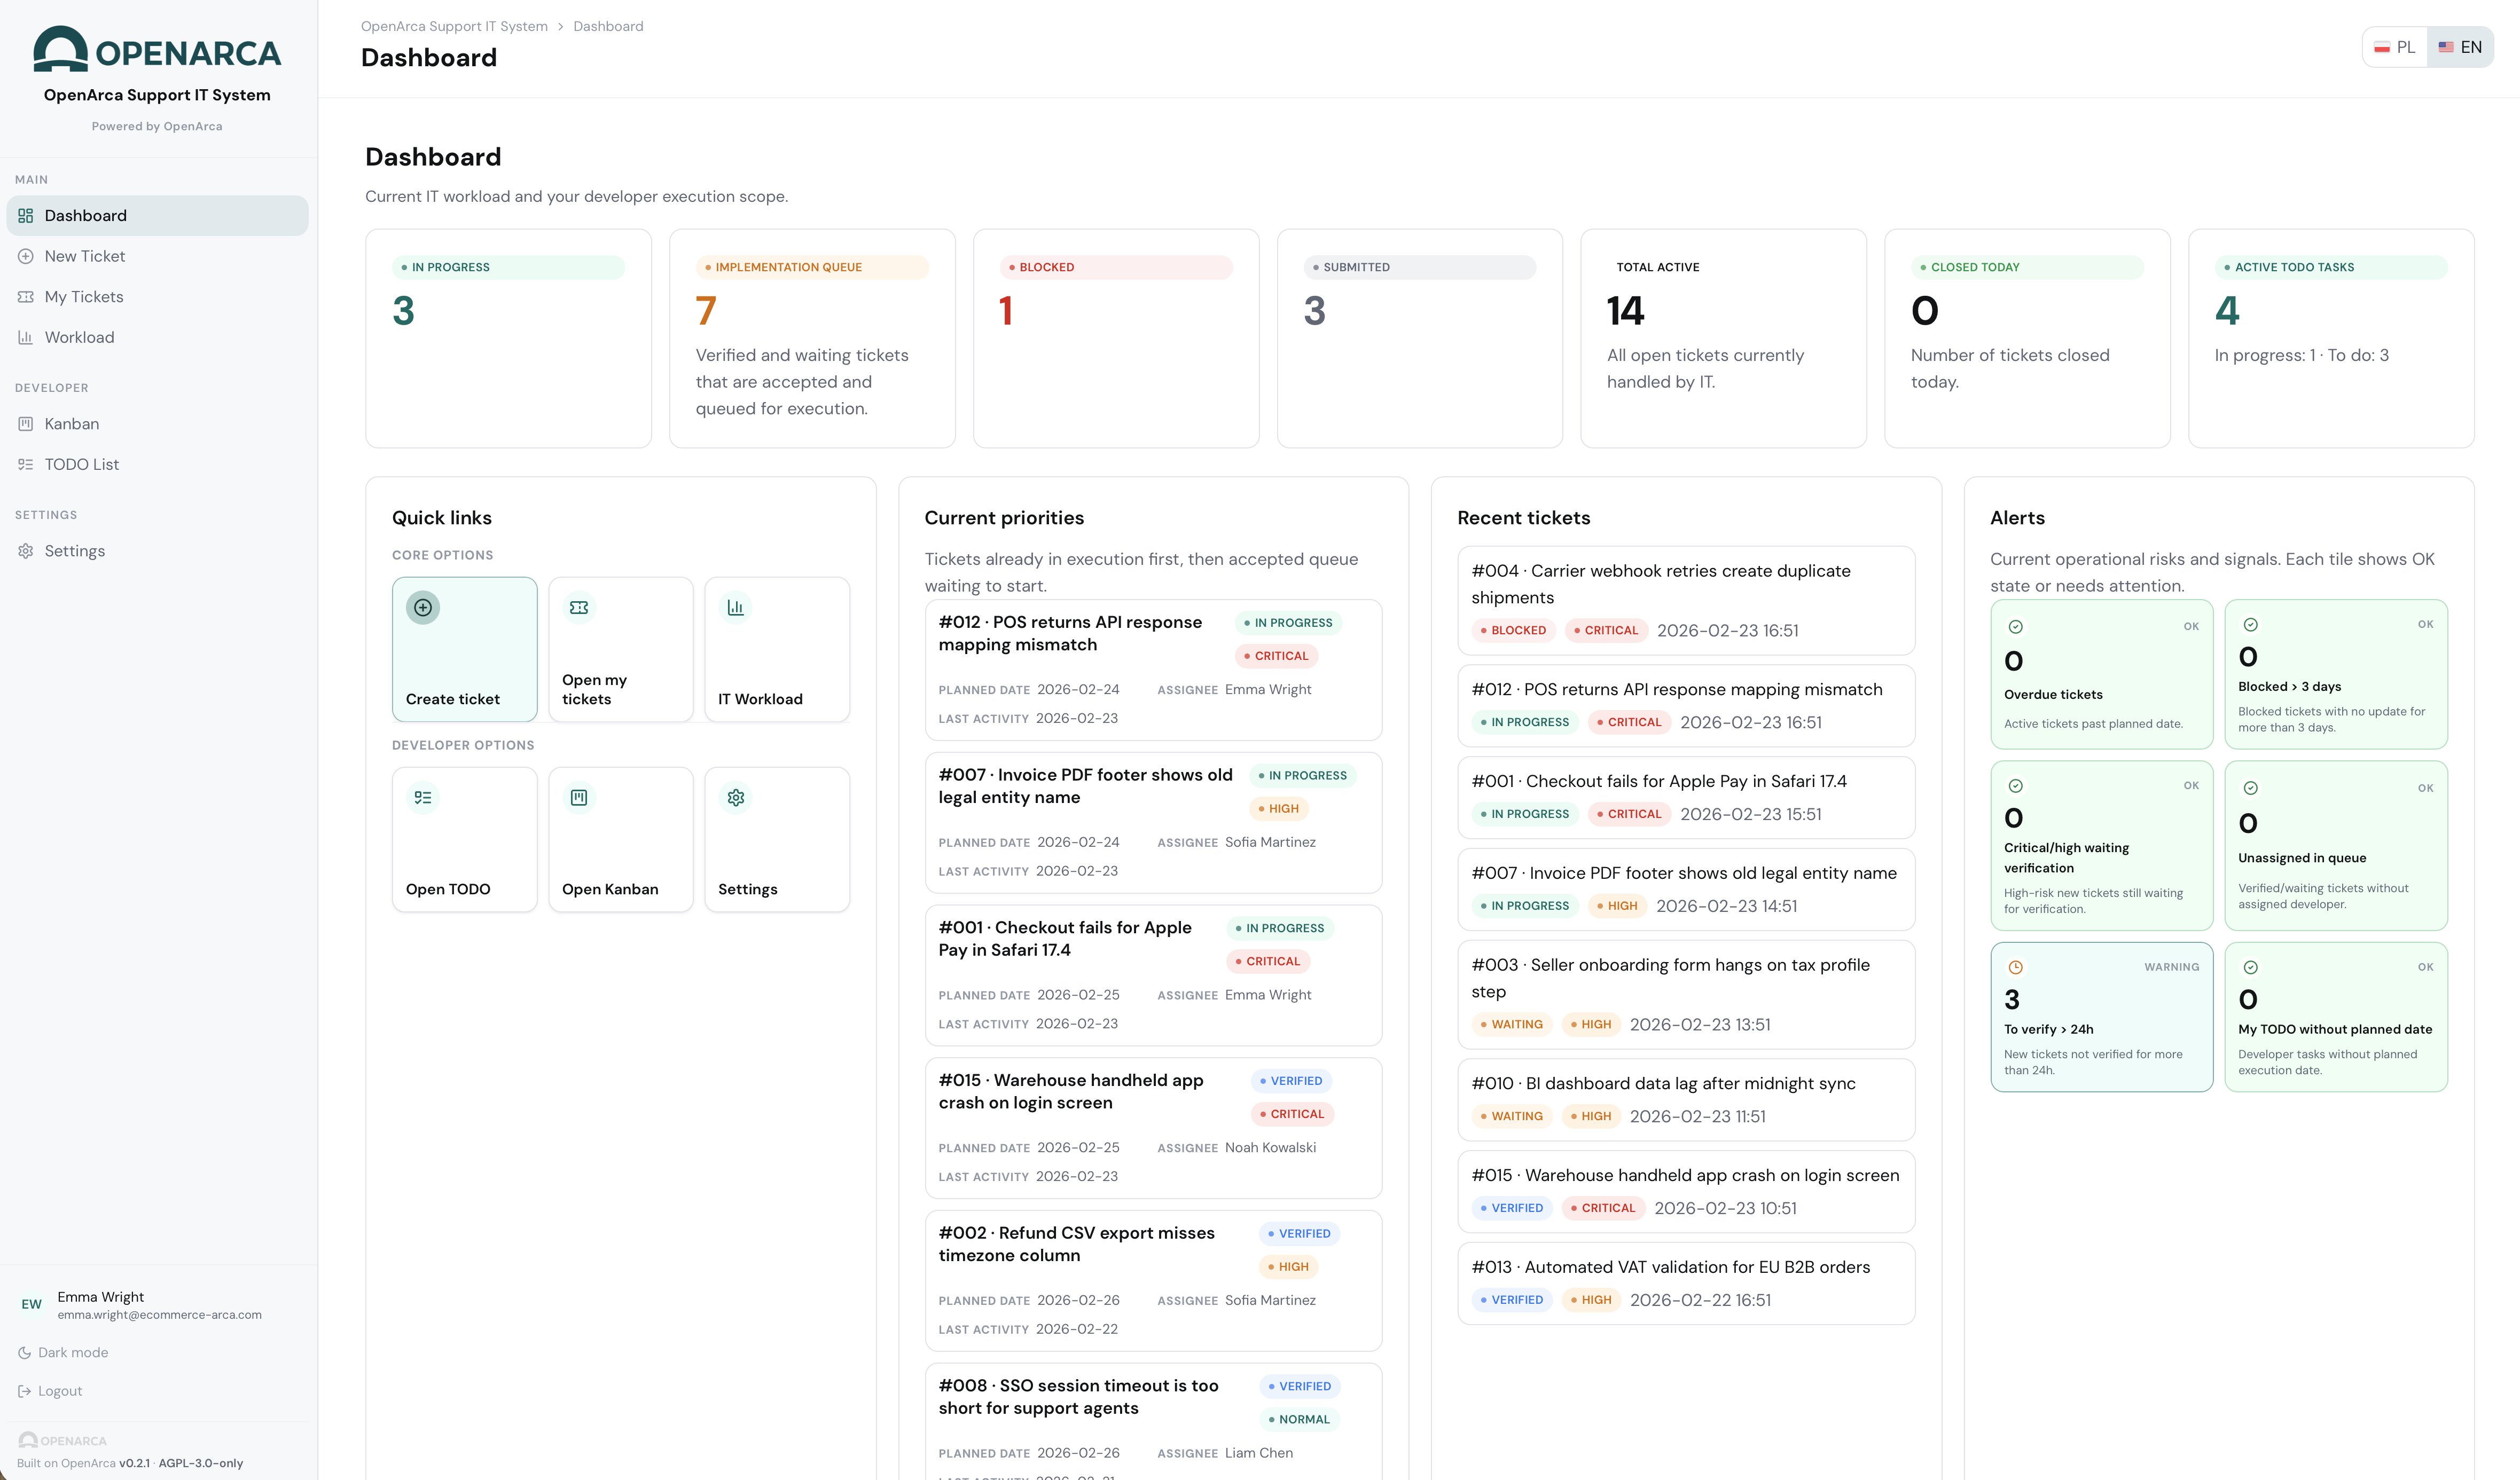Click the Create ticket quick link card
The width and height of the screenshot is (2520, 1480).
[x=464, y=650]
